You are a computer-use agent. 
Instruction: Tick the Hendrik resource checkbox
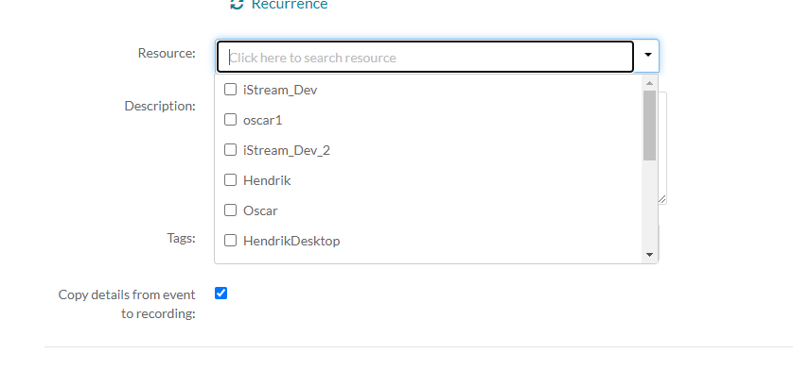coord(230,179)
